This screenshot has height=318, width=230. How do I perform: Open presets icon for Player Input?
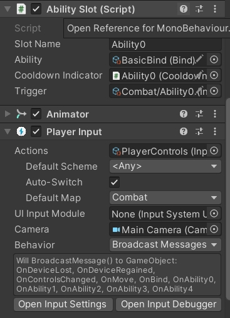[x=199, y=131]
